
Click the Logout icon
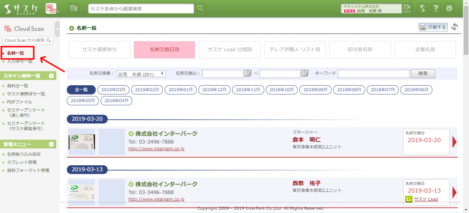coord(407,8)
